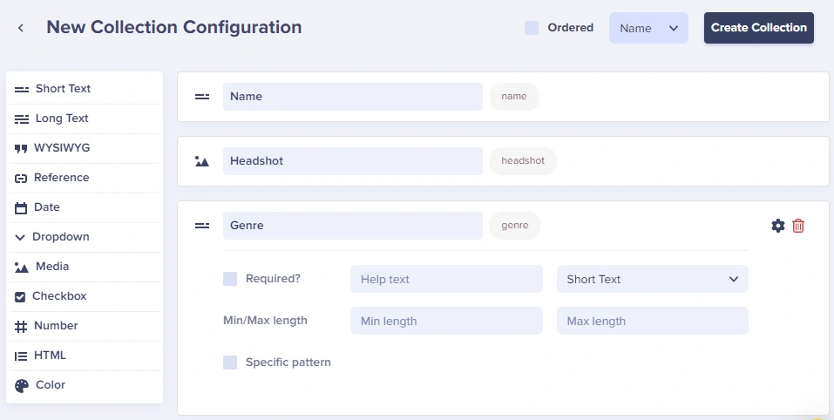Click the drag handle icon beside Name field
Screen dimensions: 834x420
[x=202, y=97]
